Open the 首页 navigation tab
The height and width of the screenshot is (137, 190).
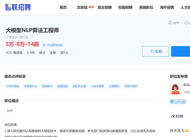click(63, 7)
